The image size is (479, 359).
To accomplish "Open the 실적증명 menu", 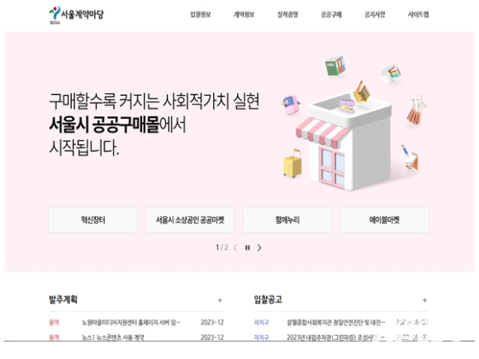I will 287,14.
